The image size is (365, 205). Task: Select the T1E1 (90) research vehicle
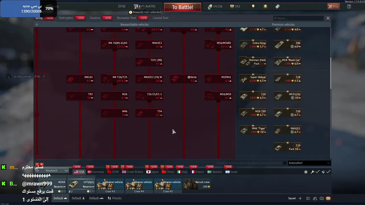[149, 62]
